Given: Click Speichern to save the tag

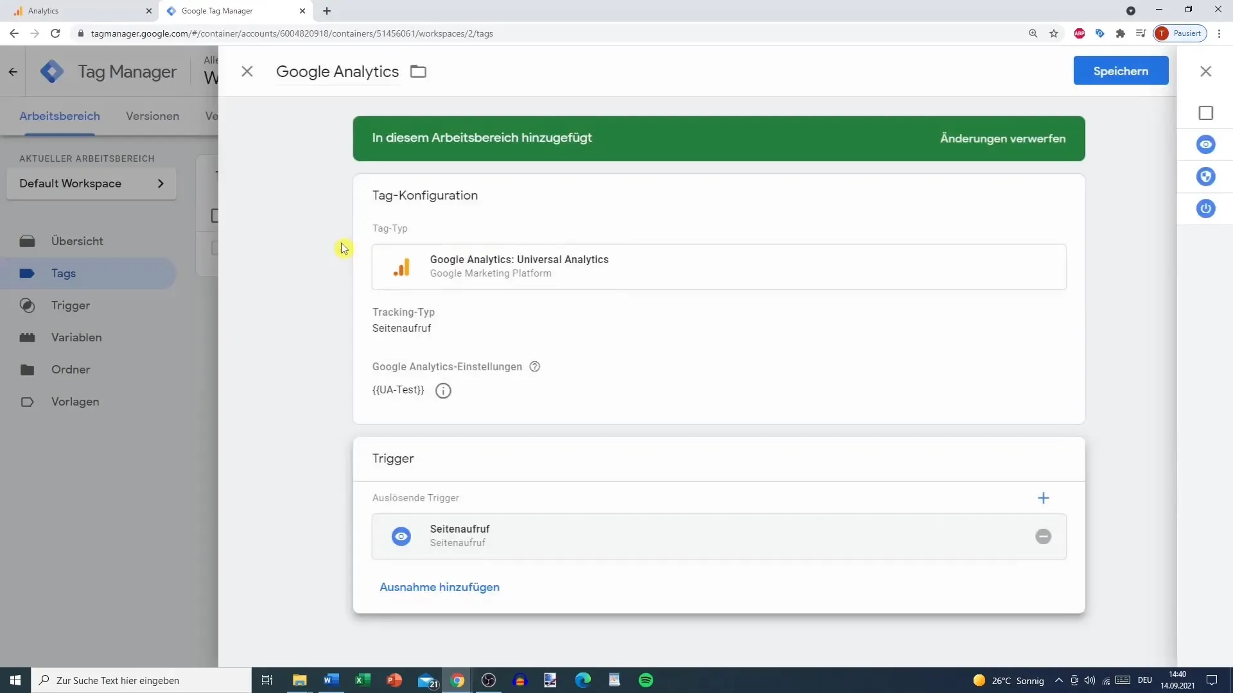Looking at the screenshot, I should pos(1121,71).
